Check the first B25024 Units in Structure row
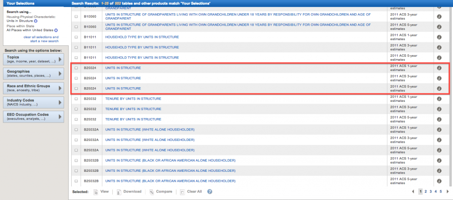 77,68
